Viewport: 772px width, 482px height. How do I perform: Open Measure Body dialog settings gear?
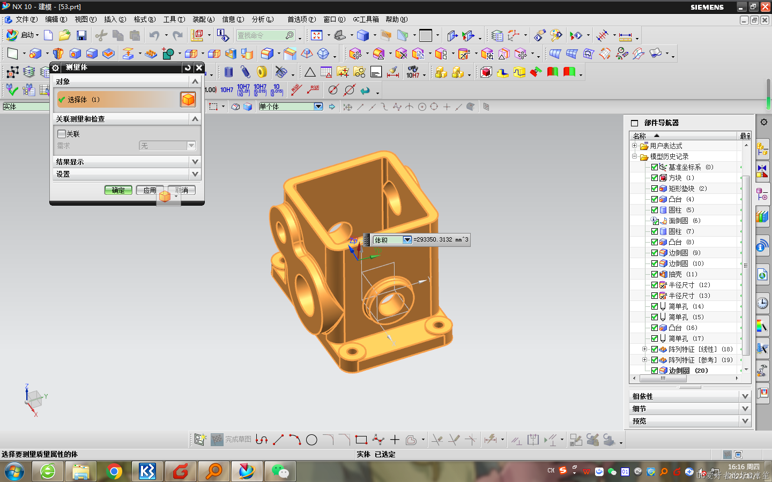pos(56,67)
